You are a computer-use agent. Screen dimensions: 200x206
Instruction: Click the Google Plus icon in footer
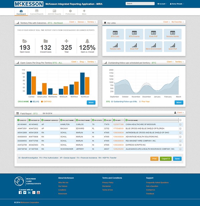pyautogui.click(x=34, y=193)
